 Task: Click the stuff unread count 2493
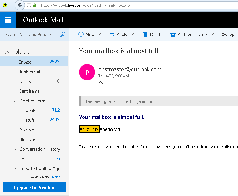point(55,120)
